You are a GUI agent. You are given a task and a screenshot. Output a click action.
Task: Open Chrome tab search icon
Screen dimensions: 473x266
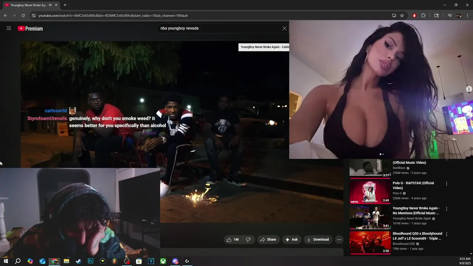436,16
